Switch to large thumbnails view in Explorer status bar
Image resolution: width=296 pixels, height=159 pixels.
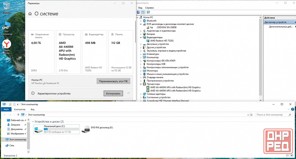pos(292,155)
